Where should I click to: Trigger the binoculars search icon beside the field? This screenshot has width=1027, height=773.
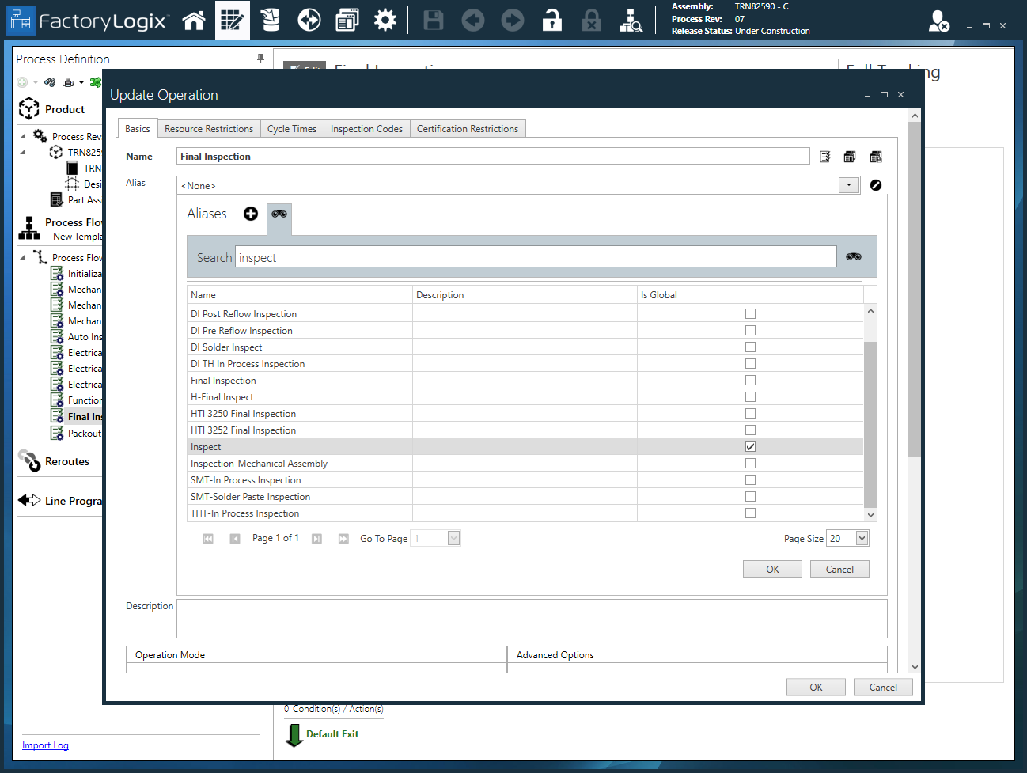click(854, 256)
